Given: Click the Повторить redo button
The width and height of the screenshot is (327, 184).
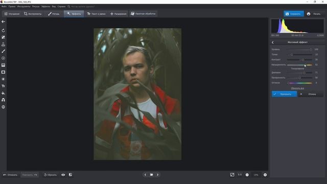Looking at the screenshot, I should 30,175.
